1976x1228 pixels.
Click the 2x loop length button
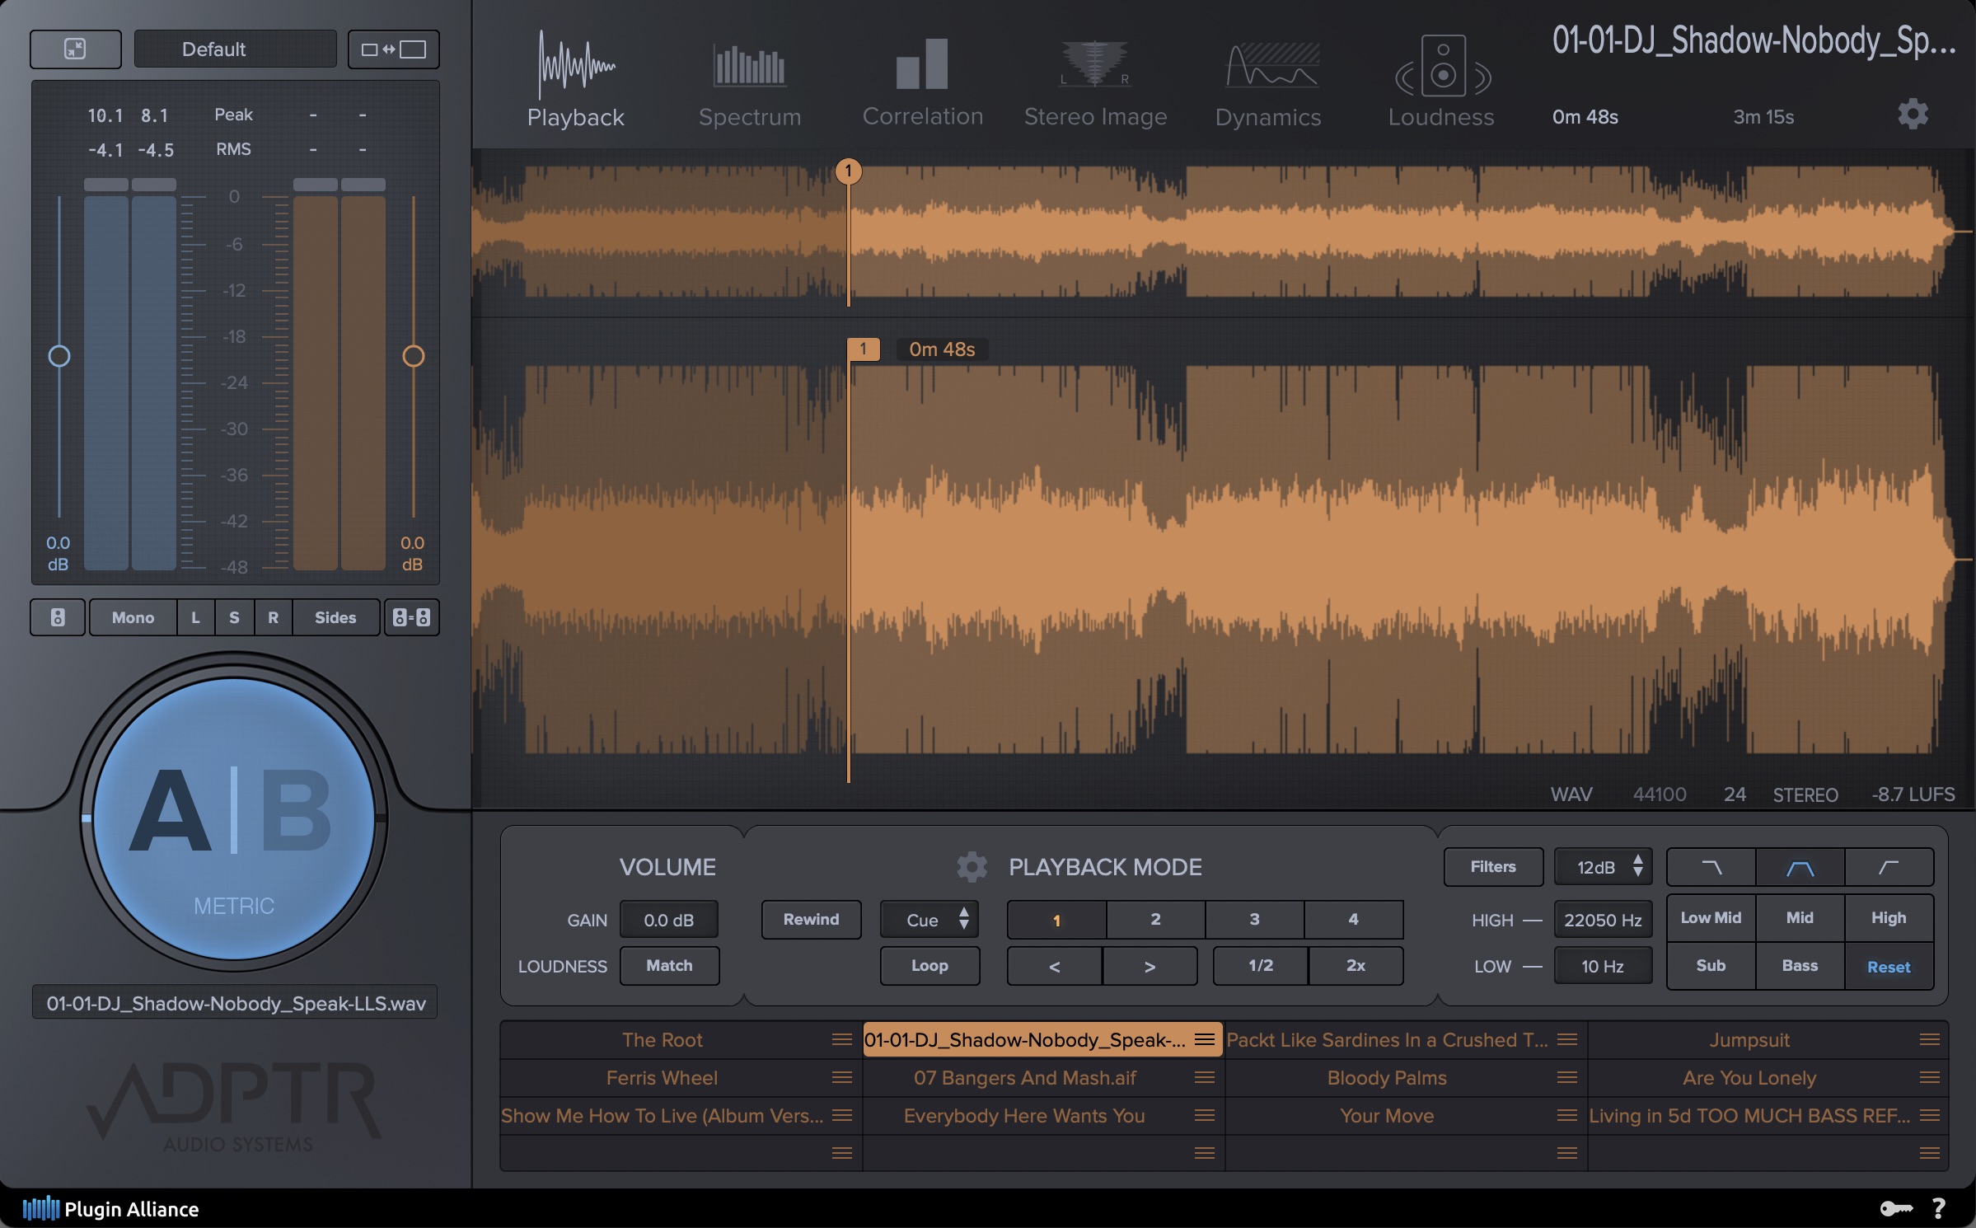[1356, 966]
